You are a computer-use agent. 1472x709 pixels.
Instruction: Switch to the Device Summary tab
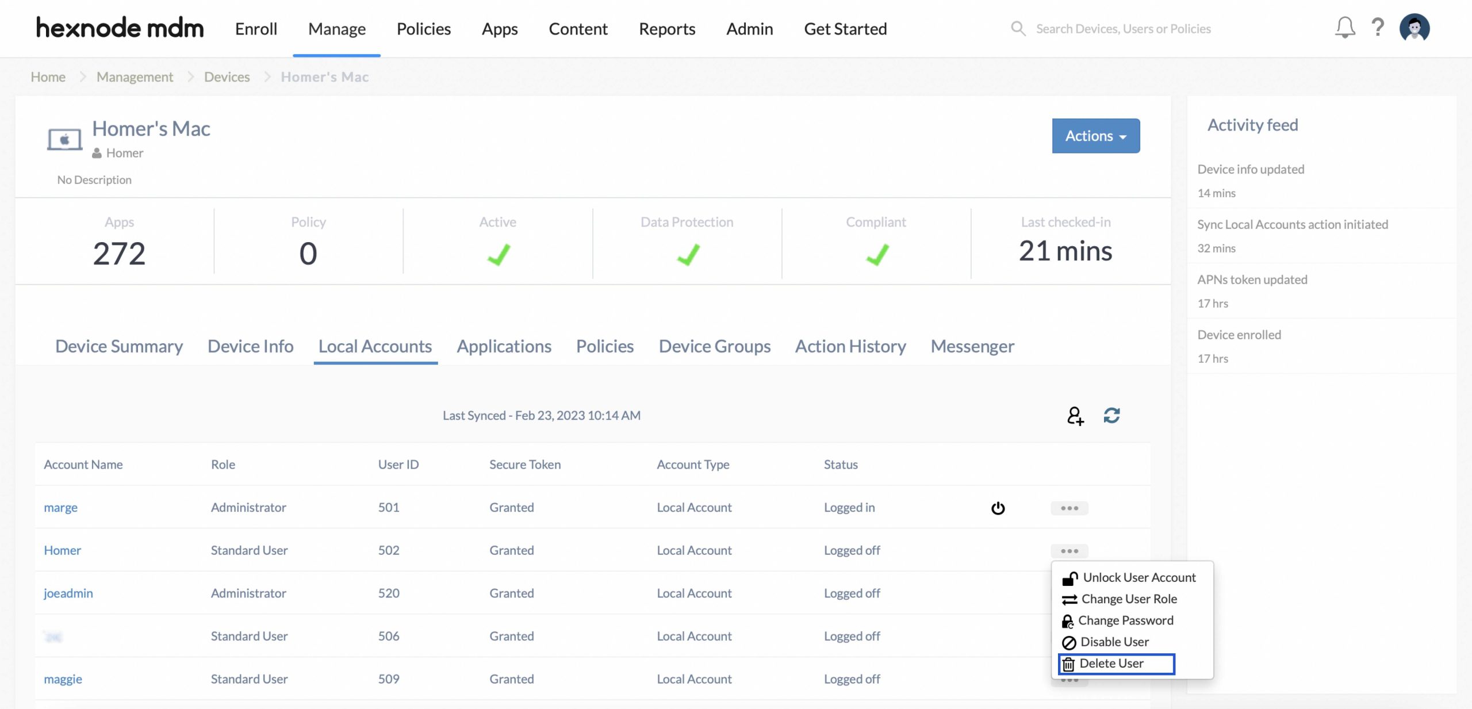pyautogui.click(x=119, y=346)
